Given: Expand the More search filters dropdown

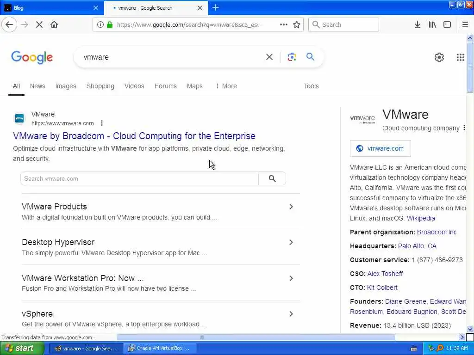Looking at the screenshot, I should point(226,86).
